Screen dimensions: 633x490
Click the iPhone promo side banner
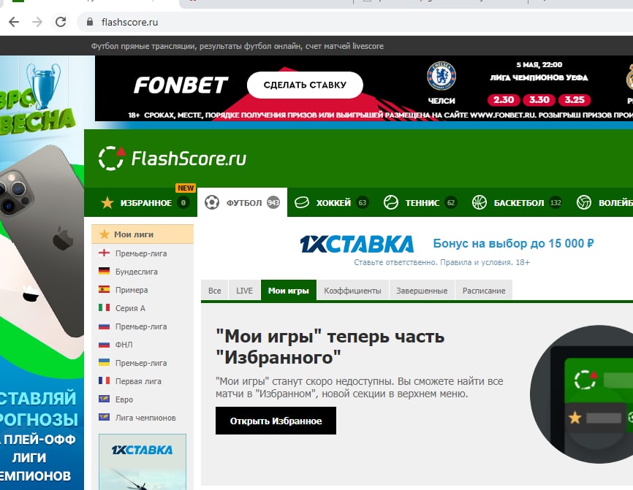[x=42, y=272]
